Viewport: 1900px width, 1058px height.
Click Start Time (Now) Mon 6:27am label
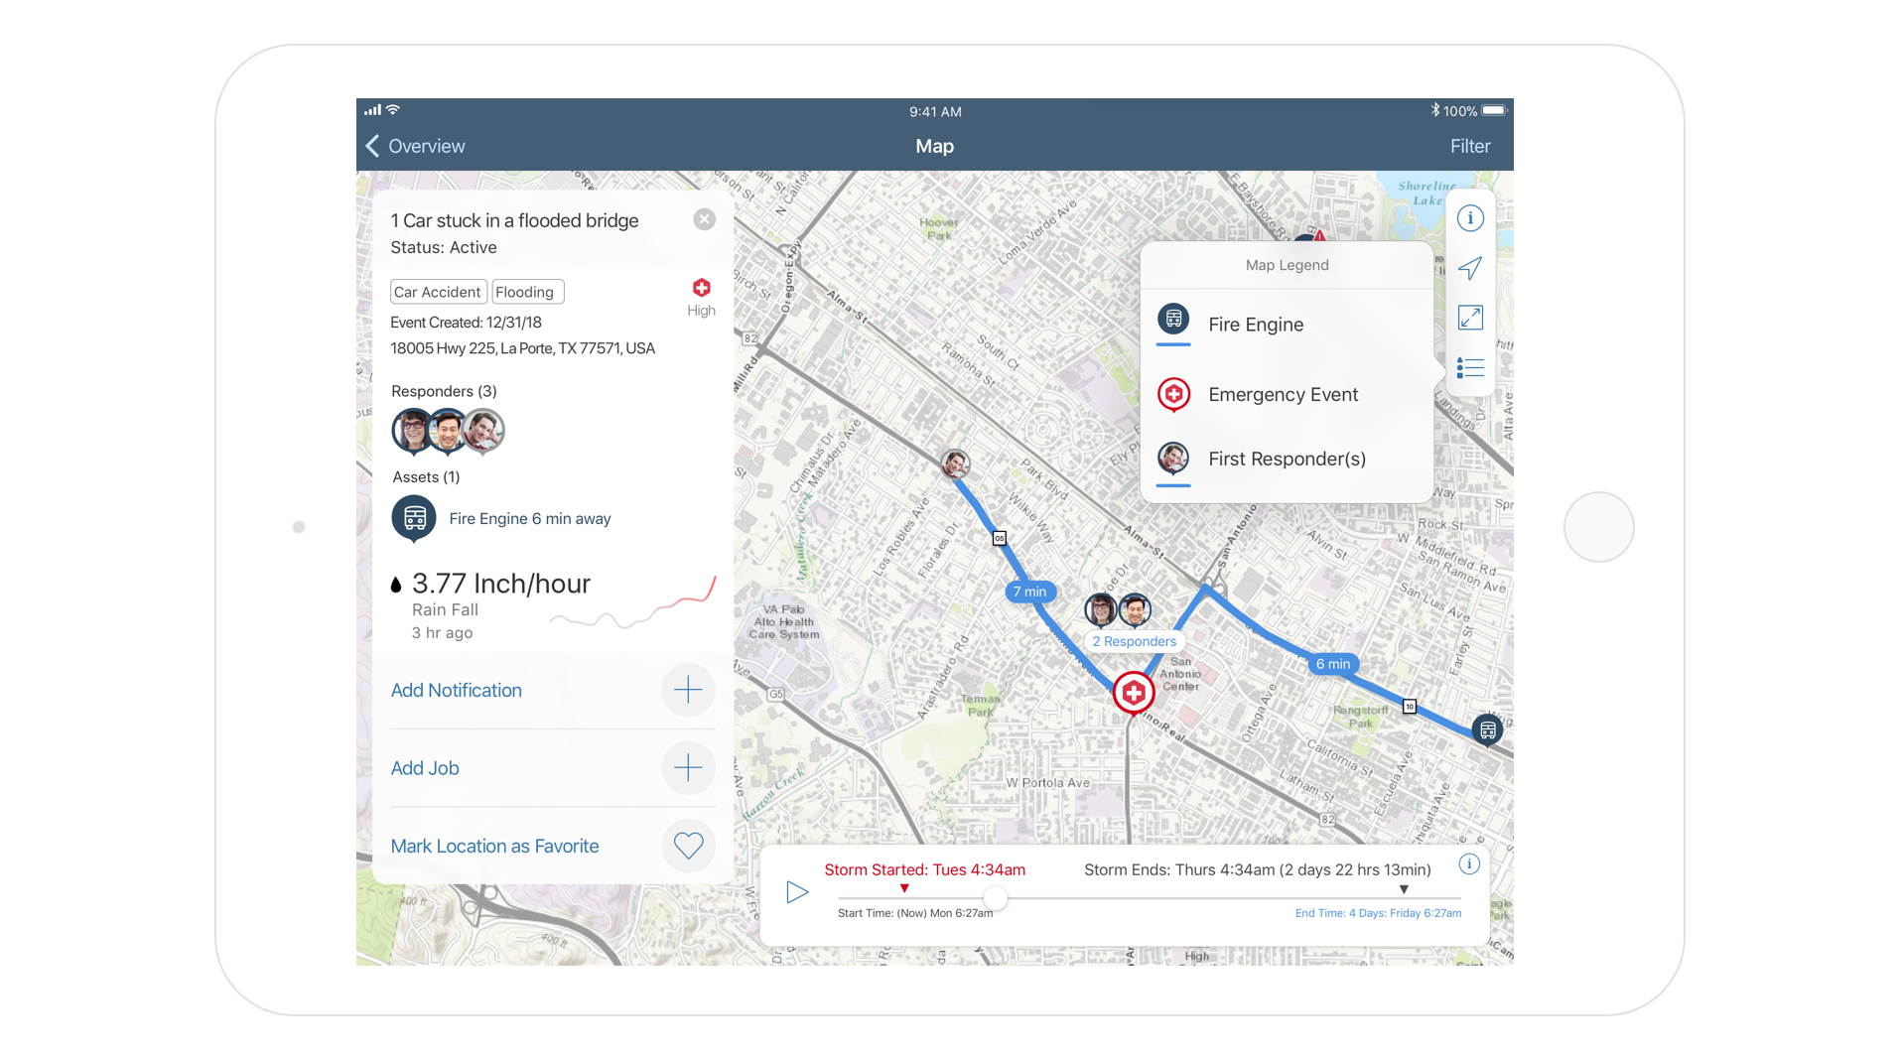914,913
